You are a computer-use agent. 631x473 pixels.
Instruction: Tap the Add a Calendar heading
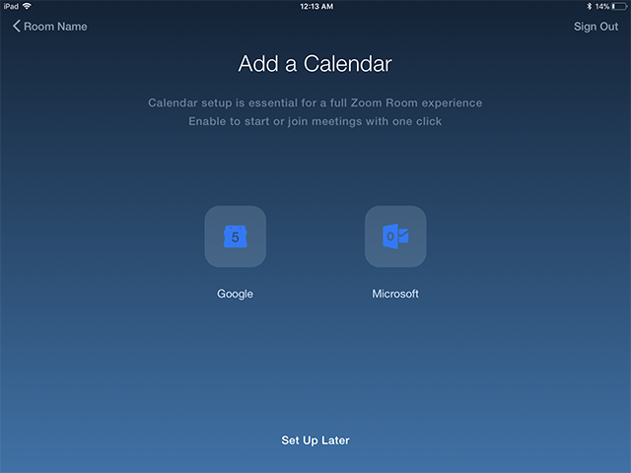point(315,63)
